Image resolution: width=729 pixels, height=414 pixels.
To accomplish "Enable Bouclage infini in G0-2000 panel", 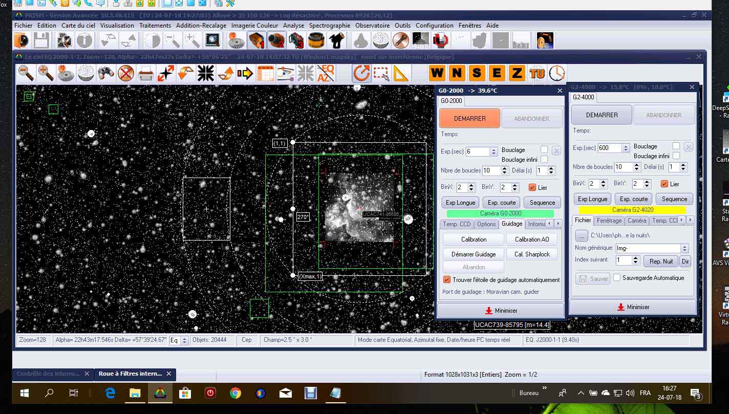I will click(544, 160).
